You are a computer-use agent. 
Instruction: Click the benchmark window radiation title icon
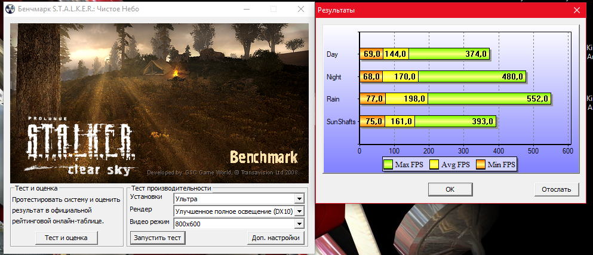[11, 9]
